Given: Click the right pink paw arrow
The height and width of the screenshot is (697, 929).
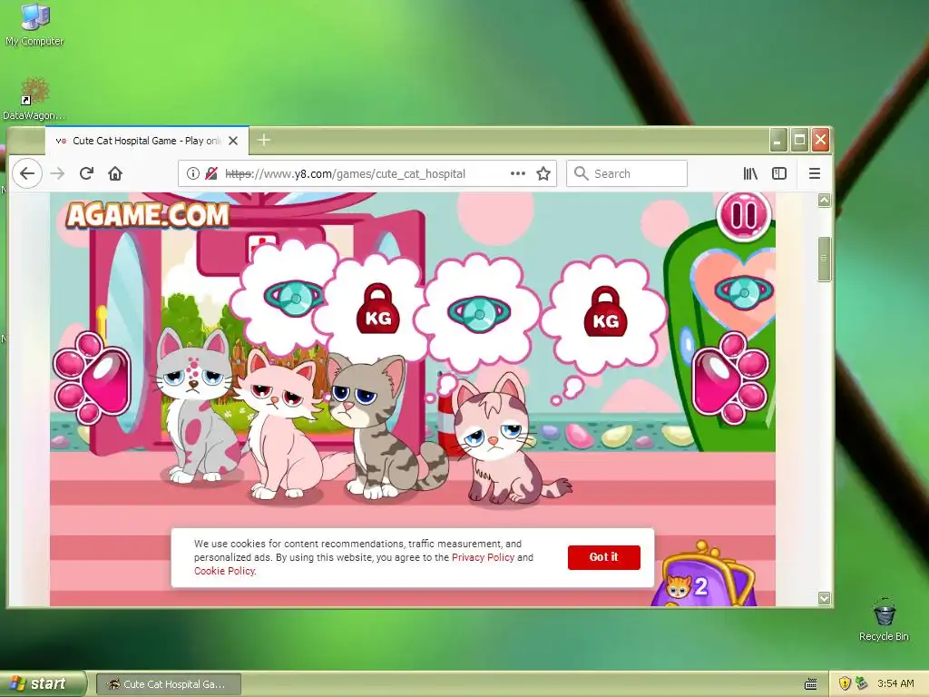Looking at the screenshot, I should point(730,378).
